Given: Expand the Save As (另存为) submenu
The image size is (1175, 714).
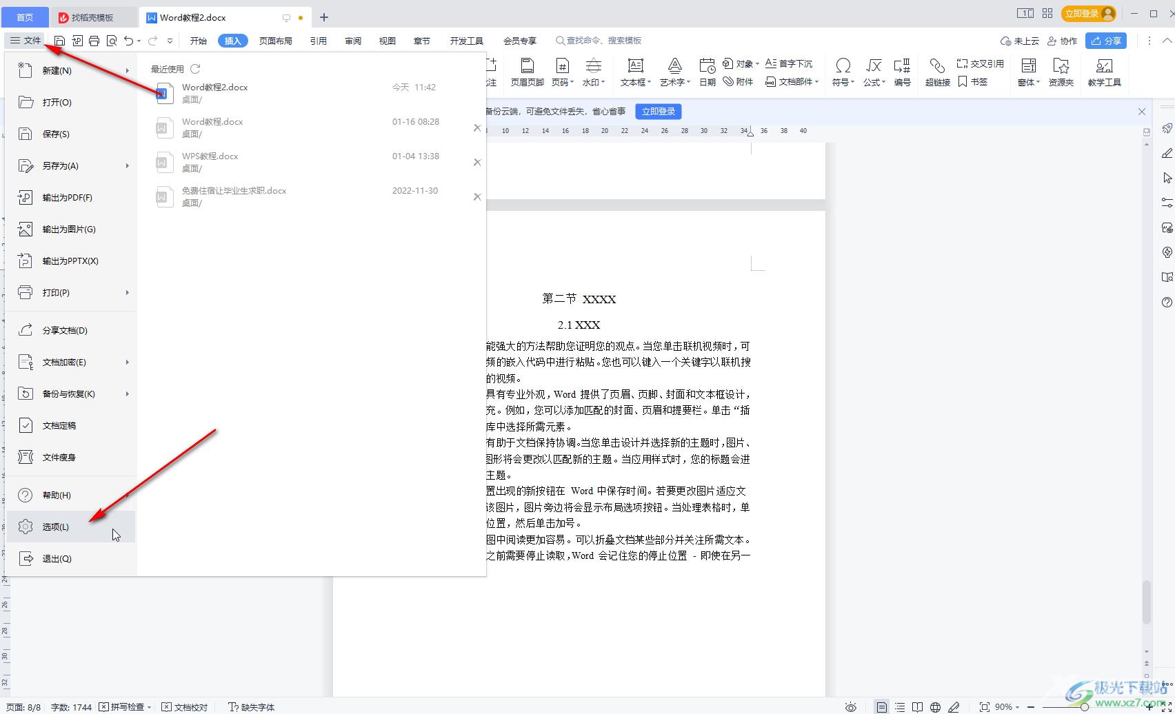Looking at the screenshot, I should (127, 165).
